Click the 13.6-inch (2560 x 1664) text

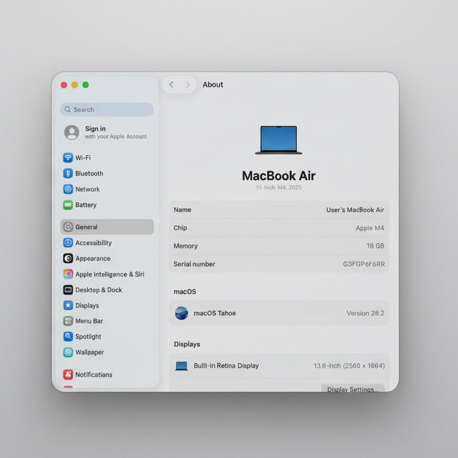pyautogui.click(x=349, y=366)
